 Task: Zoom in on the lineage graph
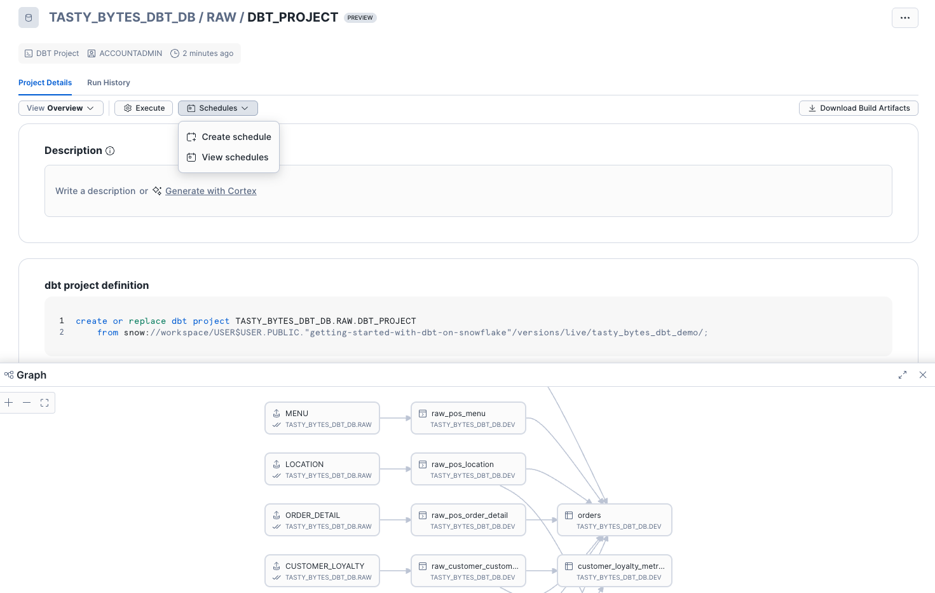8,402
